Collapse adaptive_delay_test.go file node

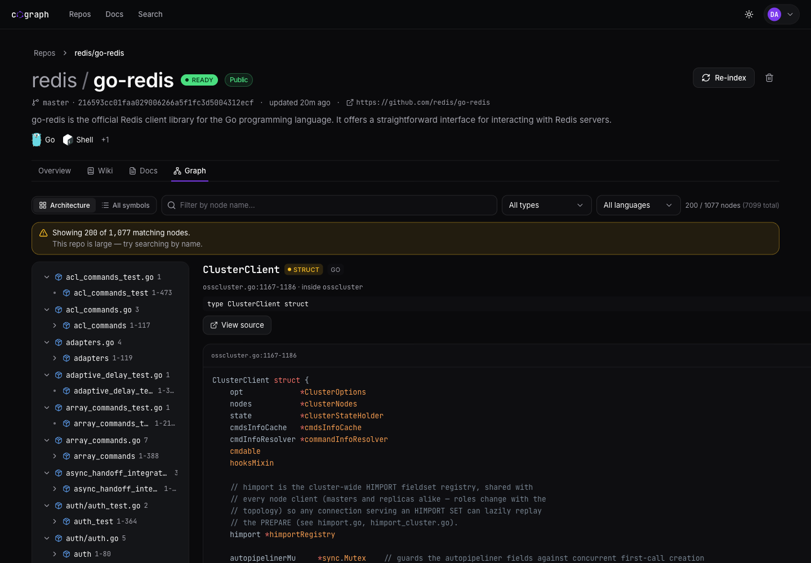pyautogui.click(x=47, y=375)
